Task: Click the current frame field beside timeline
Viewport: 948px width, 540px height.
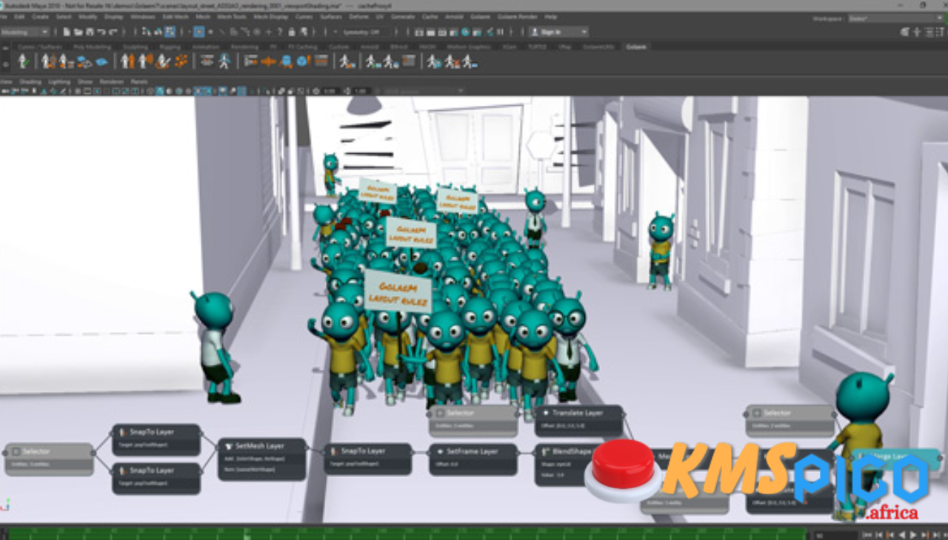Action: pyautogui.click(x=835, y=535)
